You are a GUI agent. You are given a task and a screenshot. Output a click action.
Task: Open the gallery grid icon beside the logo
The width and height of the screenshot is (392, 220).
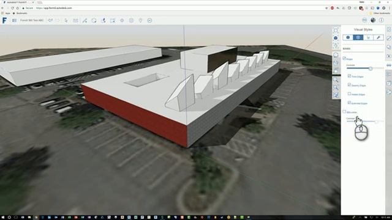coord(14,20)
